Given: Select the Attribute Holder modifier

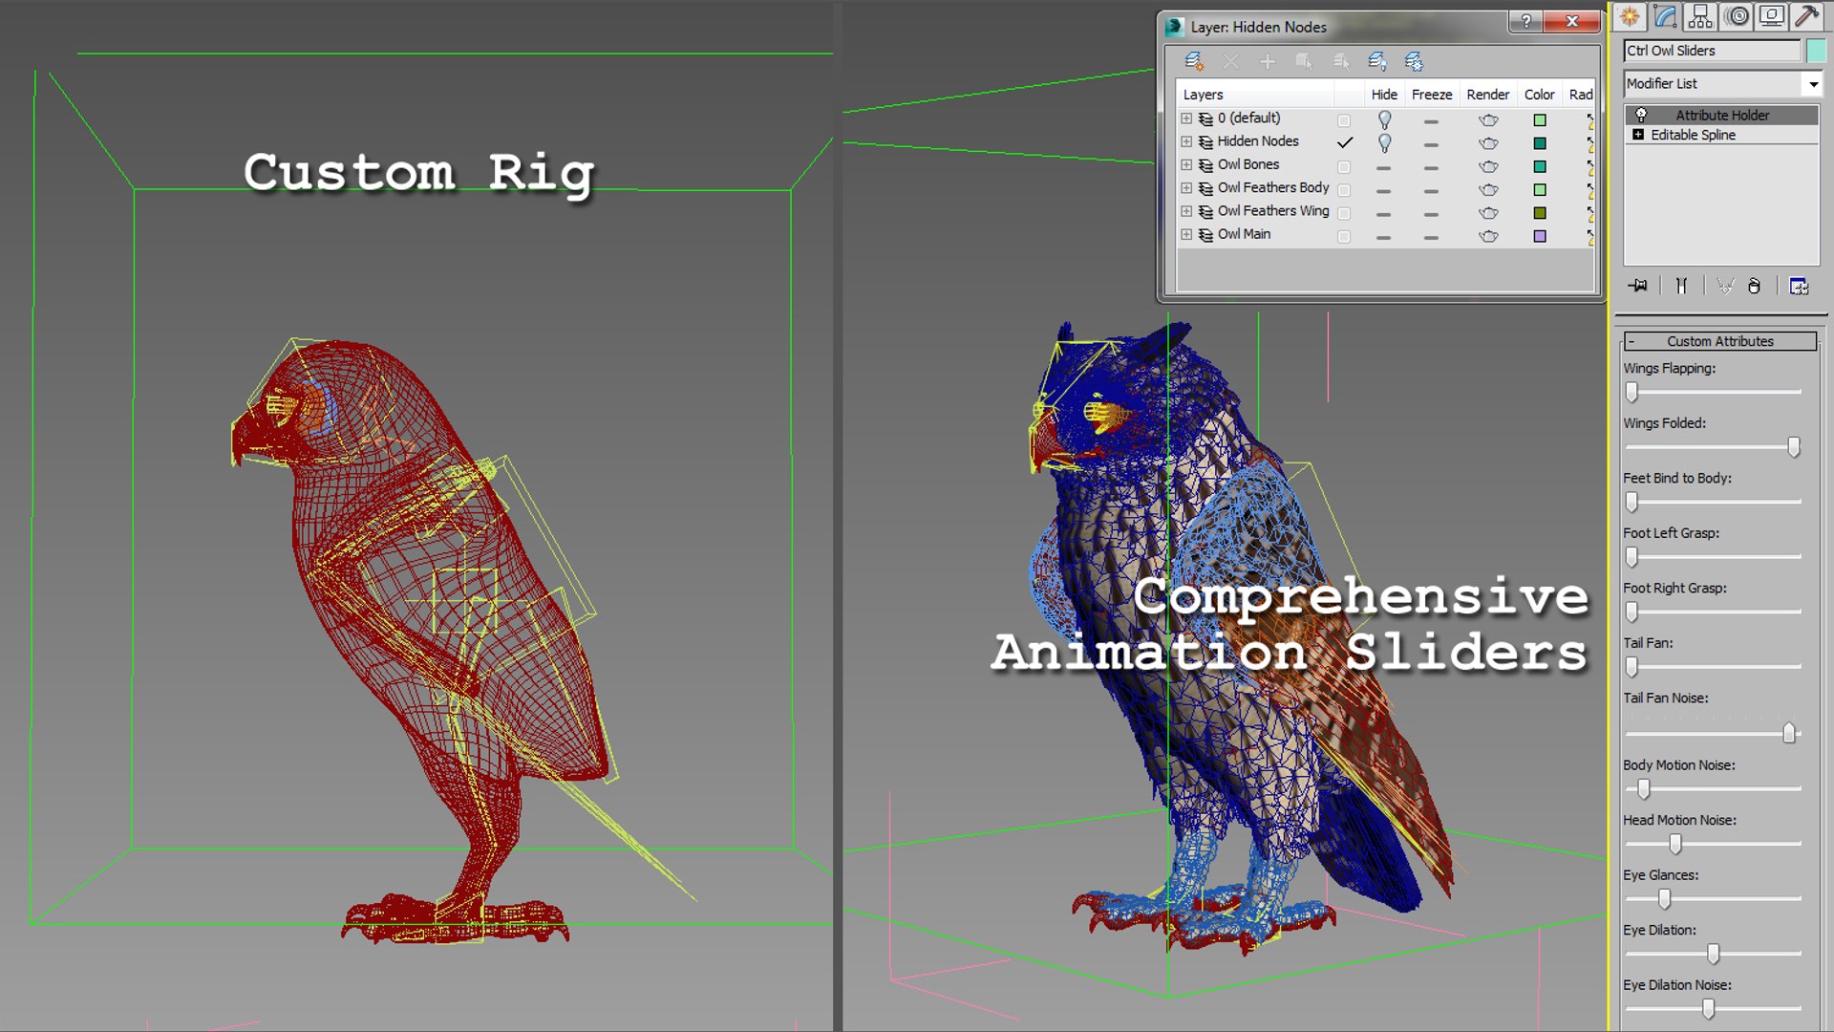Looking at the screenshot, I should [x=1721, y=115].
